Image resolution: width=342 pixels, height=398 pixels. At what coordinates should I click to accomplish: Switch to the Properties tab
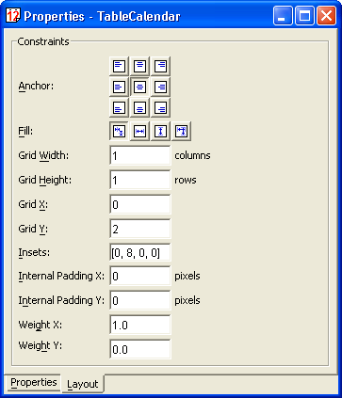[x=33, y=383]
